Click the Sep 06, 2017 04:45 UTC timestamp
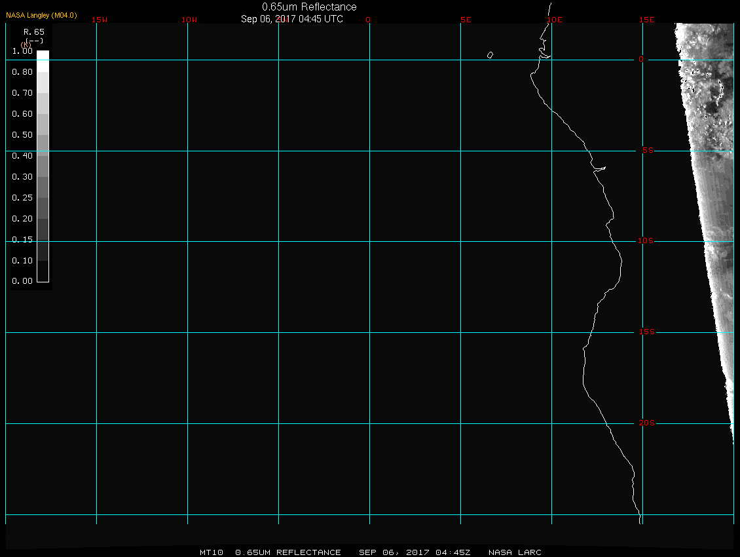 pyautogui.click(x=291, y=19)
